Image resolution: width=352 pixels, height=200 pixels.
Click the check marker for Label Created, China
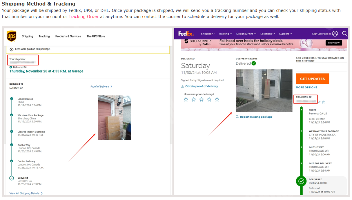coord(12,99)
